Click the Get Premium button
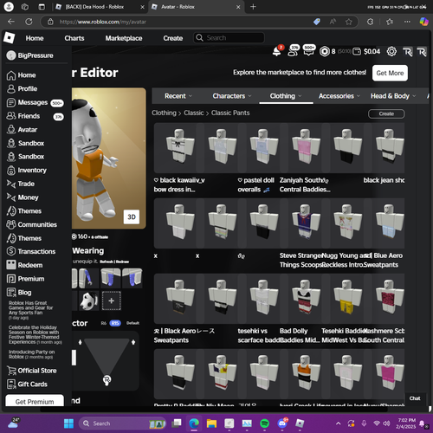 pos(35,401)
